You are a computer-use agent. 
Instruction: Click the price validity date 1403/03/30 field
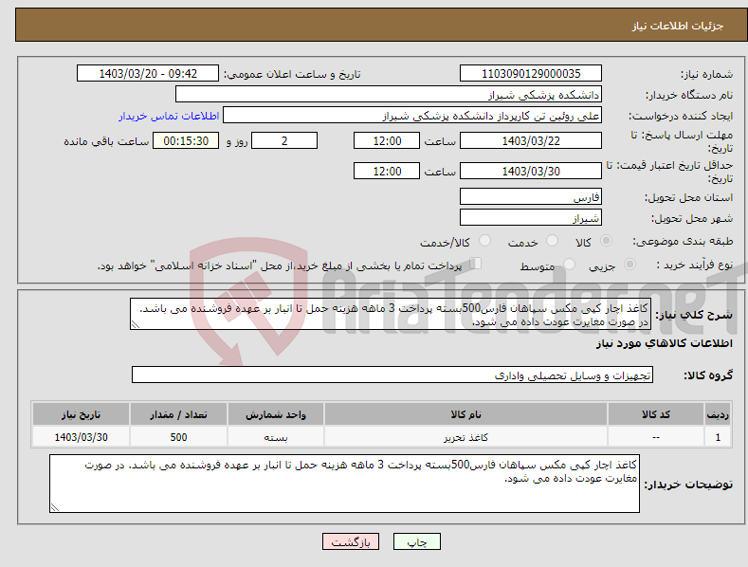pos(531,171)
